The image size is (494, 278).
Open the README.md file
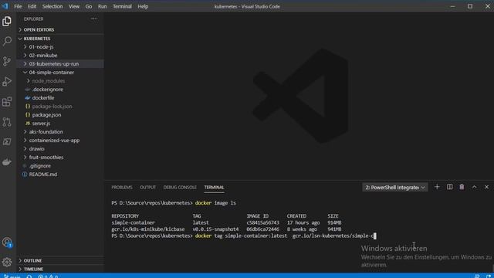60,175
